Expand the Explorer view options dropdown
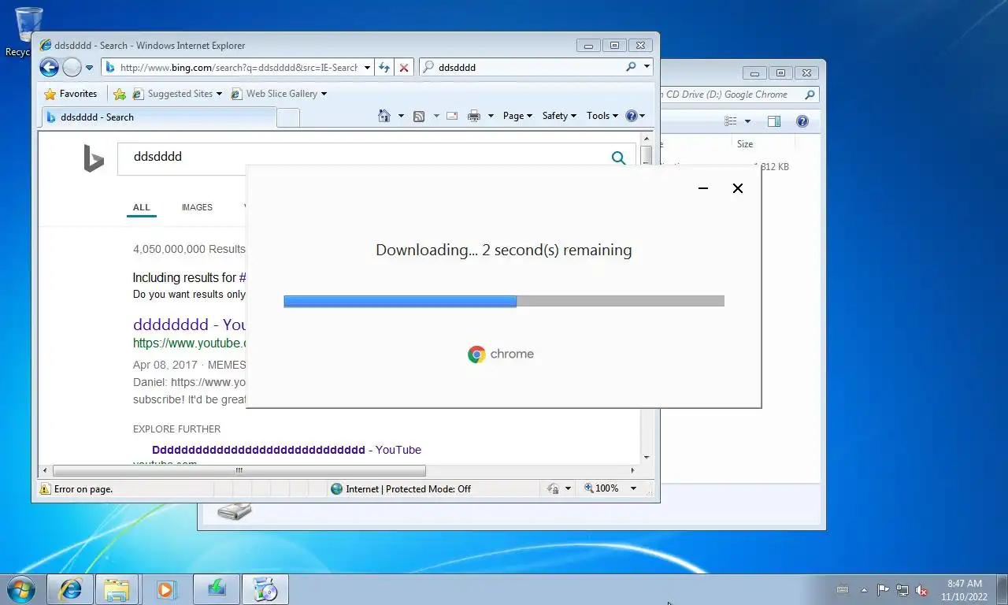Image resolution: width=1008 pixels, height=605 pixels. click(747, 121)
